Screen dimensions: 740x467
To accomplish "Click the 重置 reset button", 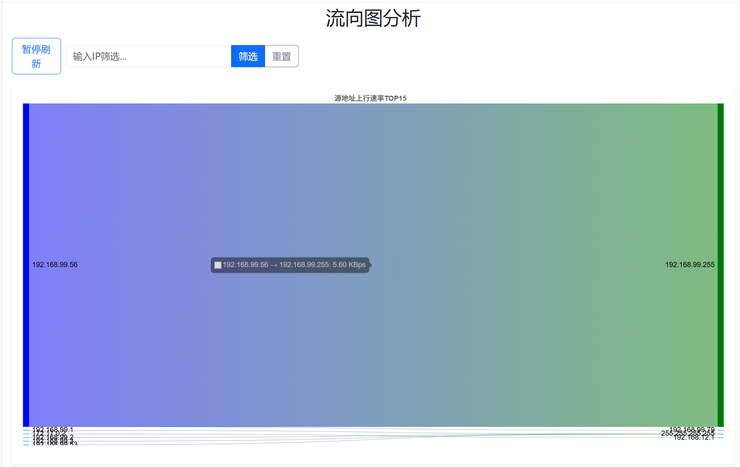I will (x=281, y=56).
